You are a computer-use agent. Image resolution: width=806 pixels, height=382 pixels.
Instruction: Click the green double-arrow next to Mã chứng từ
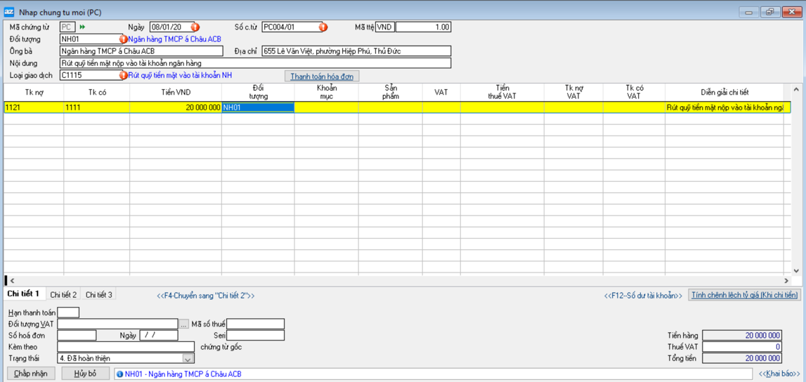[x=82, y=27]
